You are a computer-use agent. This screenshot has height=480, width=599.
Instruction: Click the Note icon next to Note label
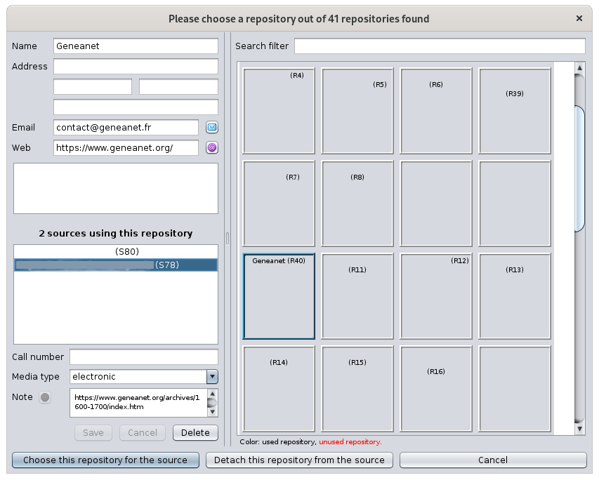[45, 397]
